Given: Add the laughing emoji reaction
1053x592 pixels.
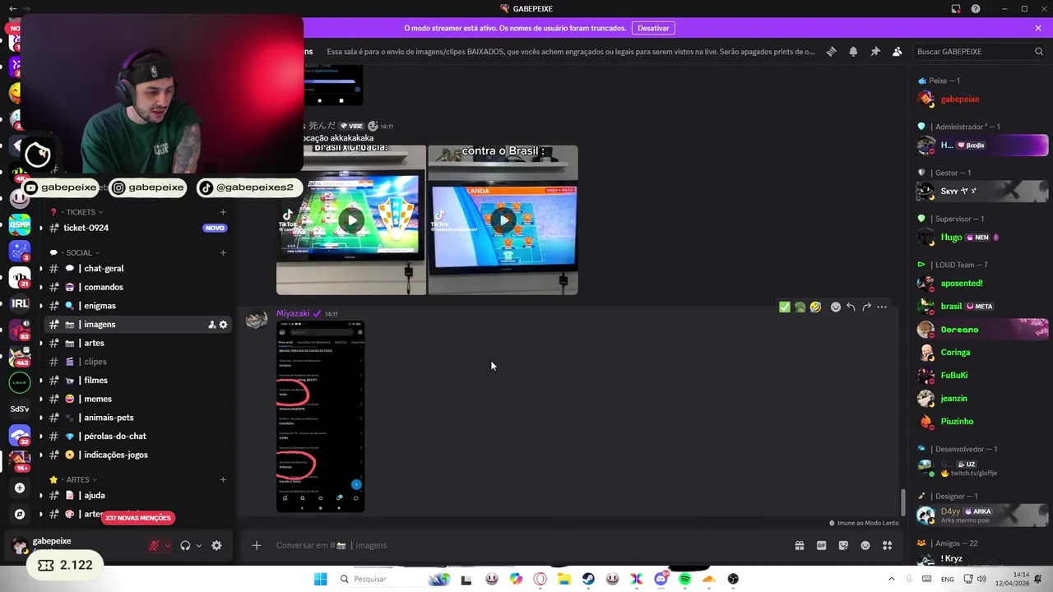Looking at the screenshot, I should coord(815,307).
